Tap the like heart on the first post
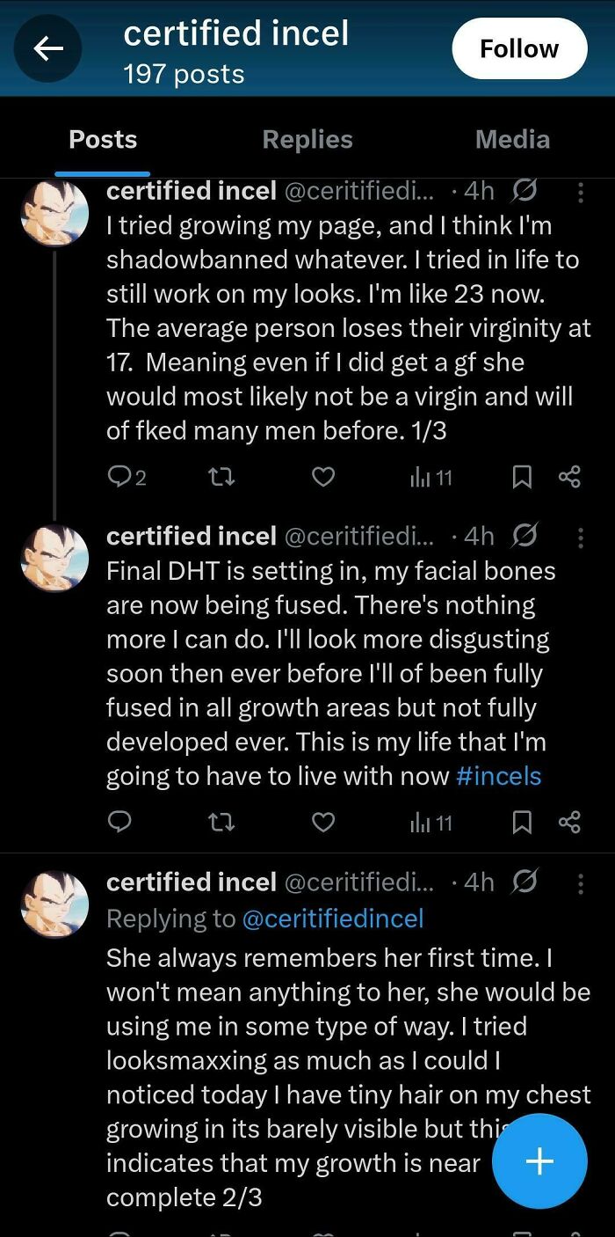The height and width of the screenshot is (1237, 615). click(322, 476)
